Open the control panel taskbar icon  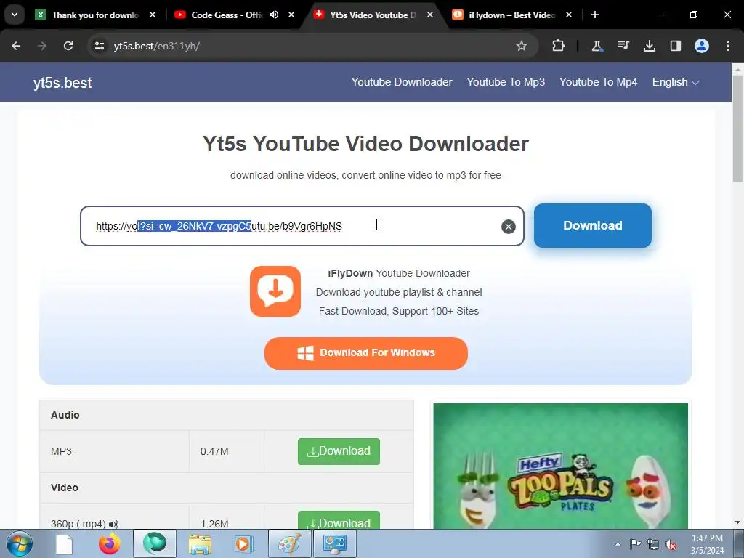[x=335, y=543]
